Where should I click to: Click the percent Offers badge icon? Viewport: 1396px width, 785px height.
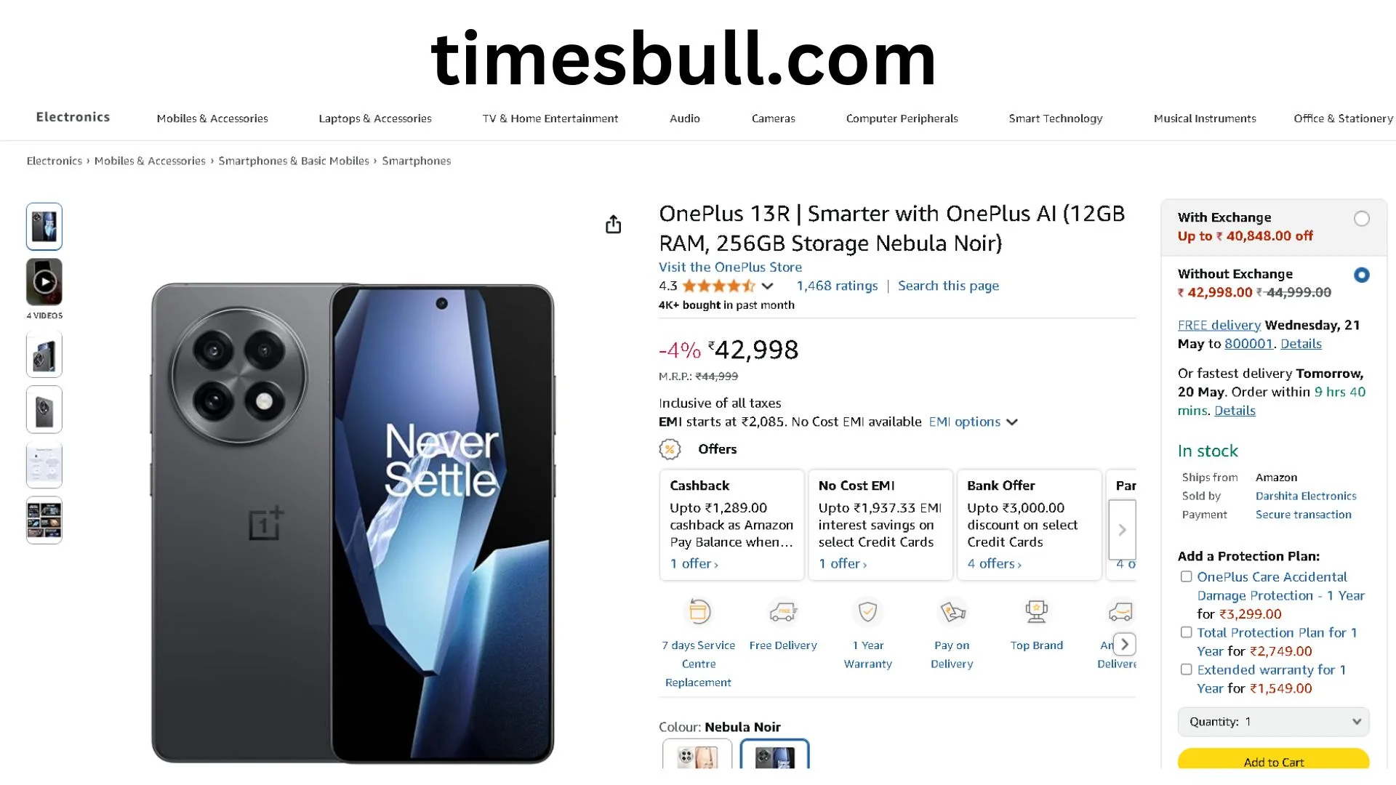point(670,449)
